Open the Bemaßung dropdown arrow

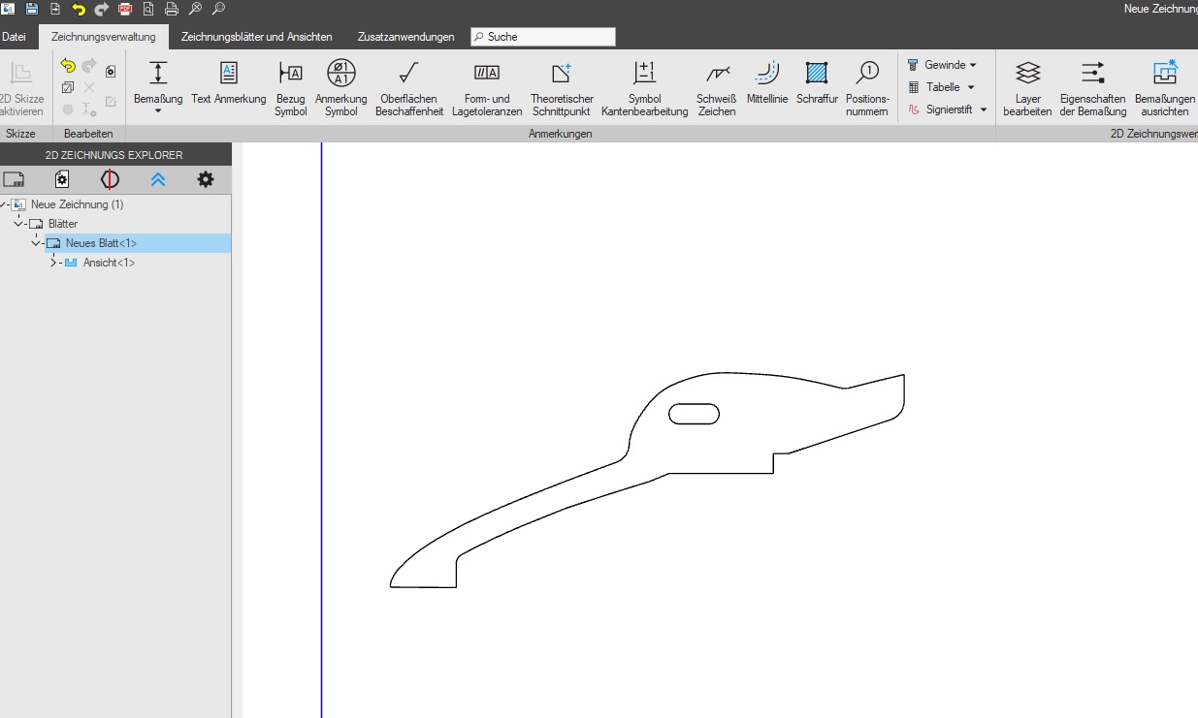coord(158,111)
